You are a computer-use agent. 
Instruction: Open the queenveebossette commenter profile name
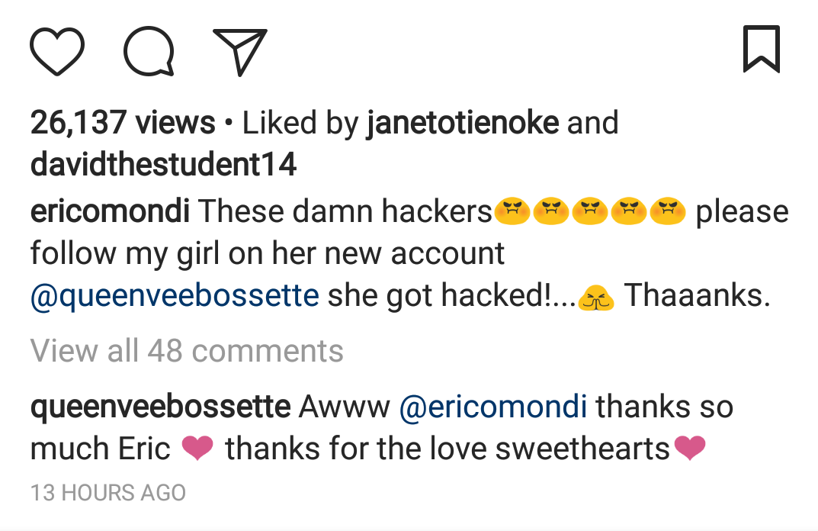click(x=160, y=407)
